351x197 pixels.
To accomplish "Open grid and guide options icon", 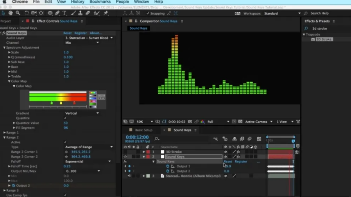I will (158, 122).
